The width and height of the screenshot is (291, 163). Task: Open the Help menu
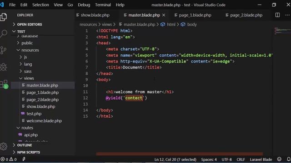(x=120, y=5)
